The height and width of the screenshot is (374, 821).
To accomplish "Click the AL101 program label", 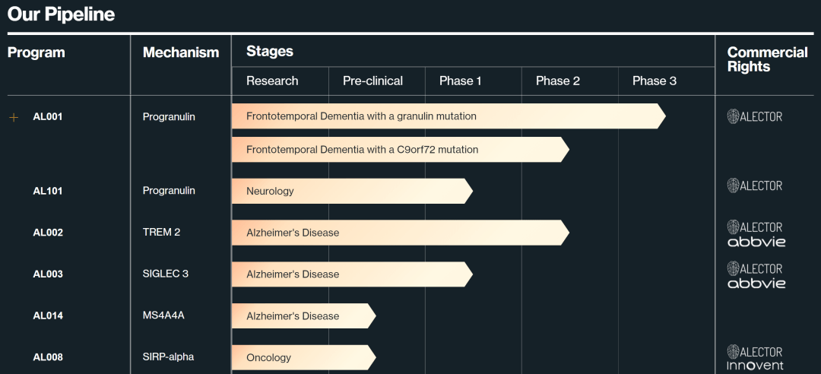I will pyautogui.click(x=48, y=191).
